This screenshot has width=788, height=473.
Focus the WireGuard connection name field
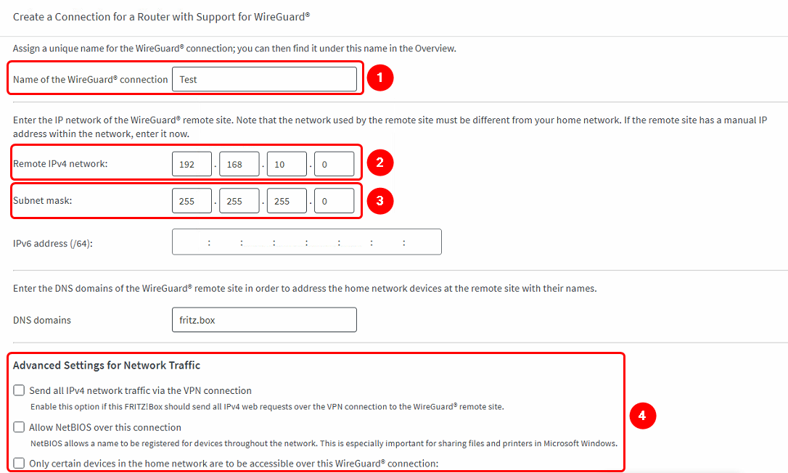264,80
